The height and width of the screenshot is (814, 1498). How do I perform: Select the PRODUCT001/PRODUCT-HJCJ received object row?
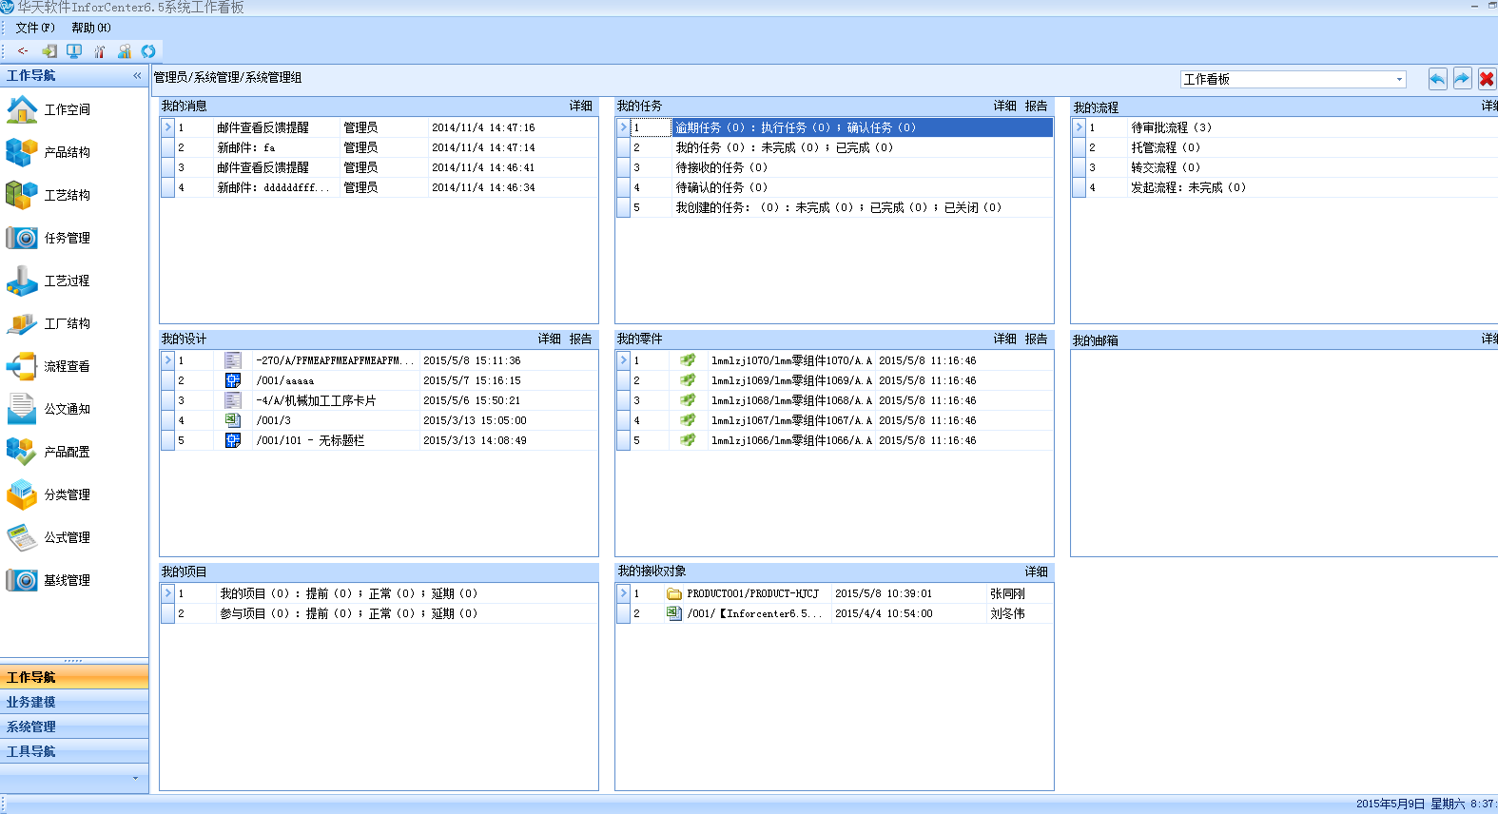[752, 593]
